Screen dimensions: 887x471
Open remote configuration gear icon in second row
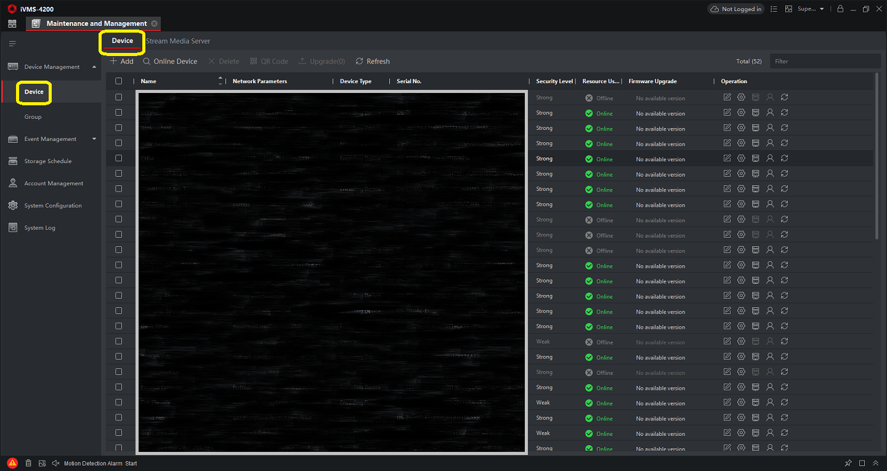741,113
